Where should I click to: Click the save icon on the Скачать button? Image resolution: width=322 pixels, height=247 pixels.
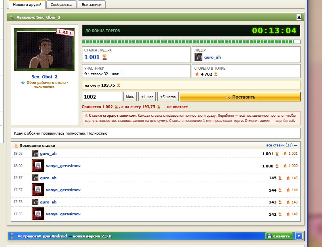[x=269, y=236]
